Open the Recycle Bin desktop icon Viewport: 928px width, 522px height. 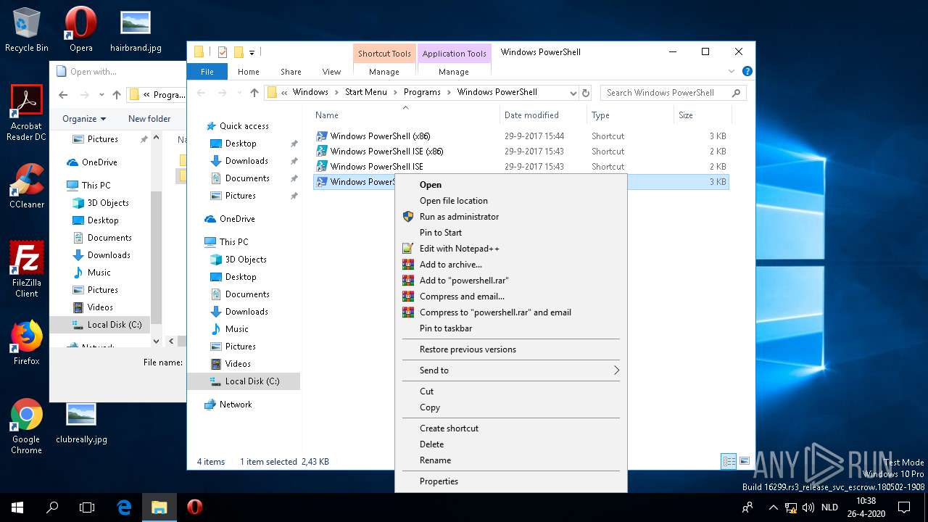tap(27, 29)
